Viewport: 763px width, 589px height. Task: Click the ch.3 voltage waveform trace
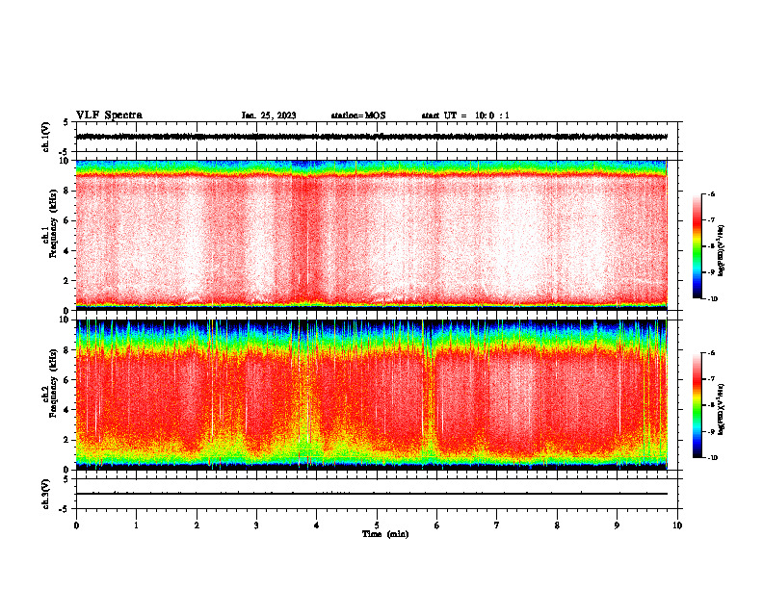[x=372, y=494]
